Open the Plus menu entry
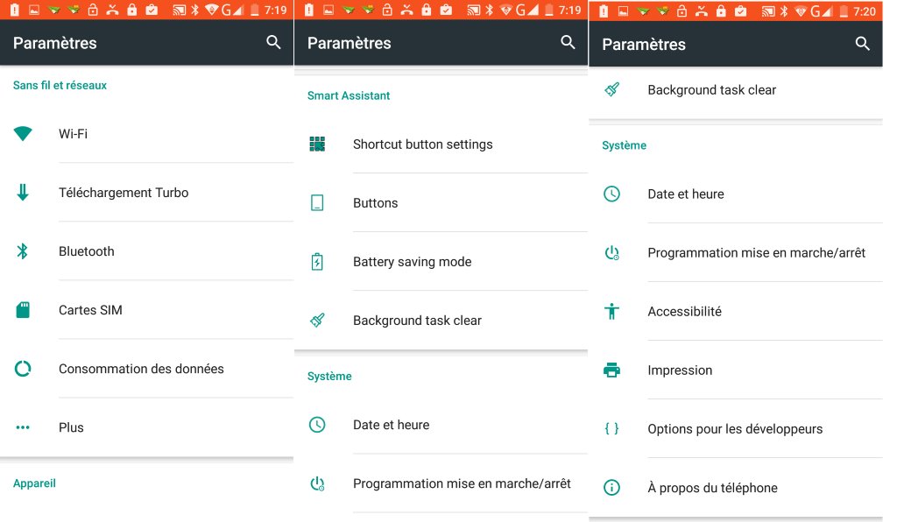 coord(147,427)
